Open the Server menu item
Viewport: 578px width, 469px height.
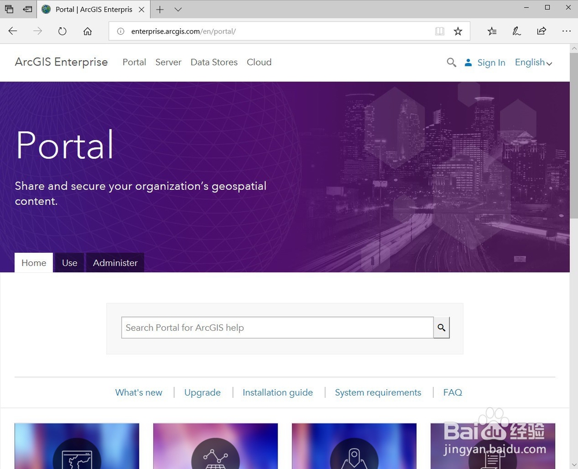168,62
